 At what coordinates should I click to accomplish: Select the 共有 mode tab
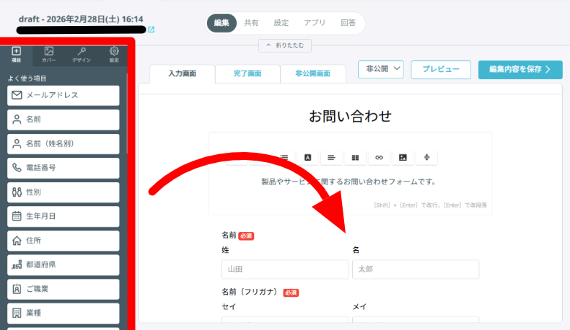pyautogui.click(x=251, y=23)
